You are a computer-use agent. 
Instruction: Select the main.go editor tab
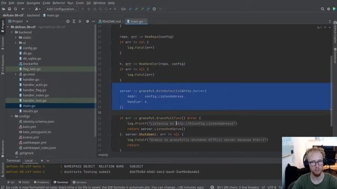pyautogui.click(x=136, y=22)
